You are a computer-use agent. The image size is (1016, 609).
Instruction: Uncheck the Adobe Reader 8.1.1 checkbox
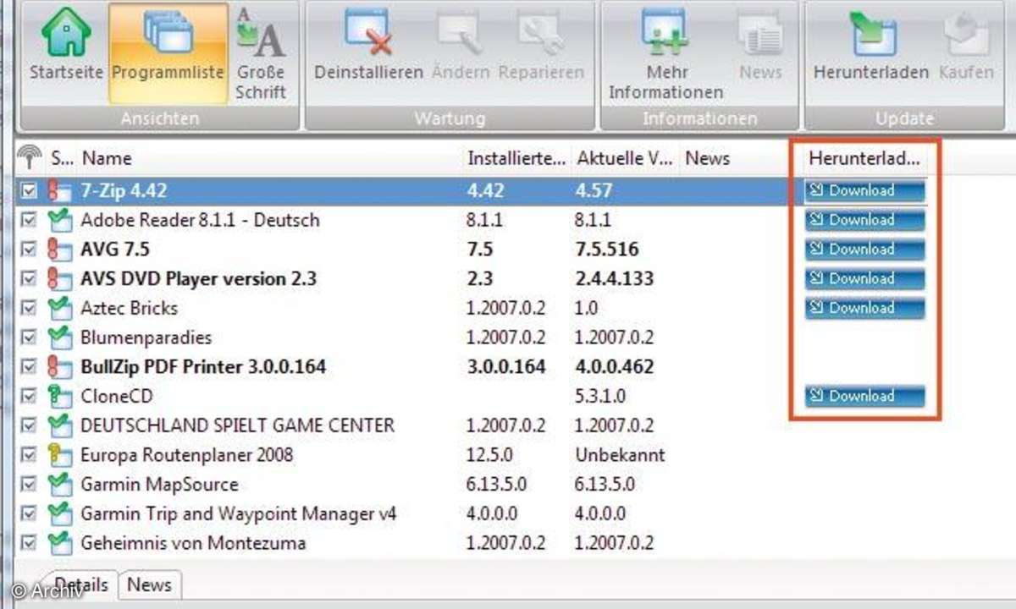pyautogui.click(x=29, y=221)
